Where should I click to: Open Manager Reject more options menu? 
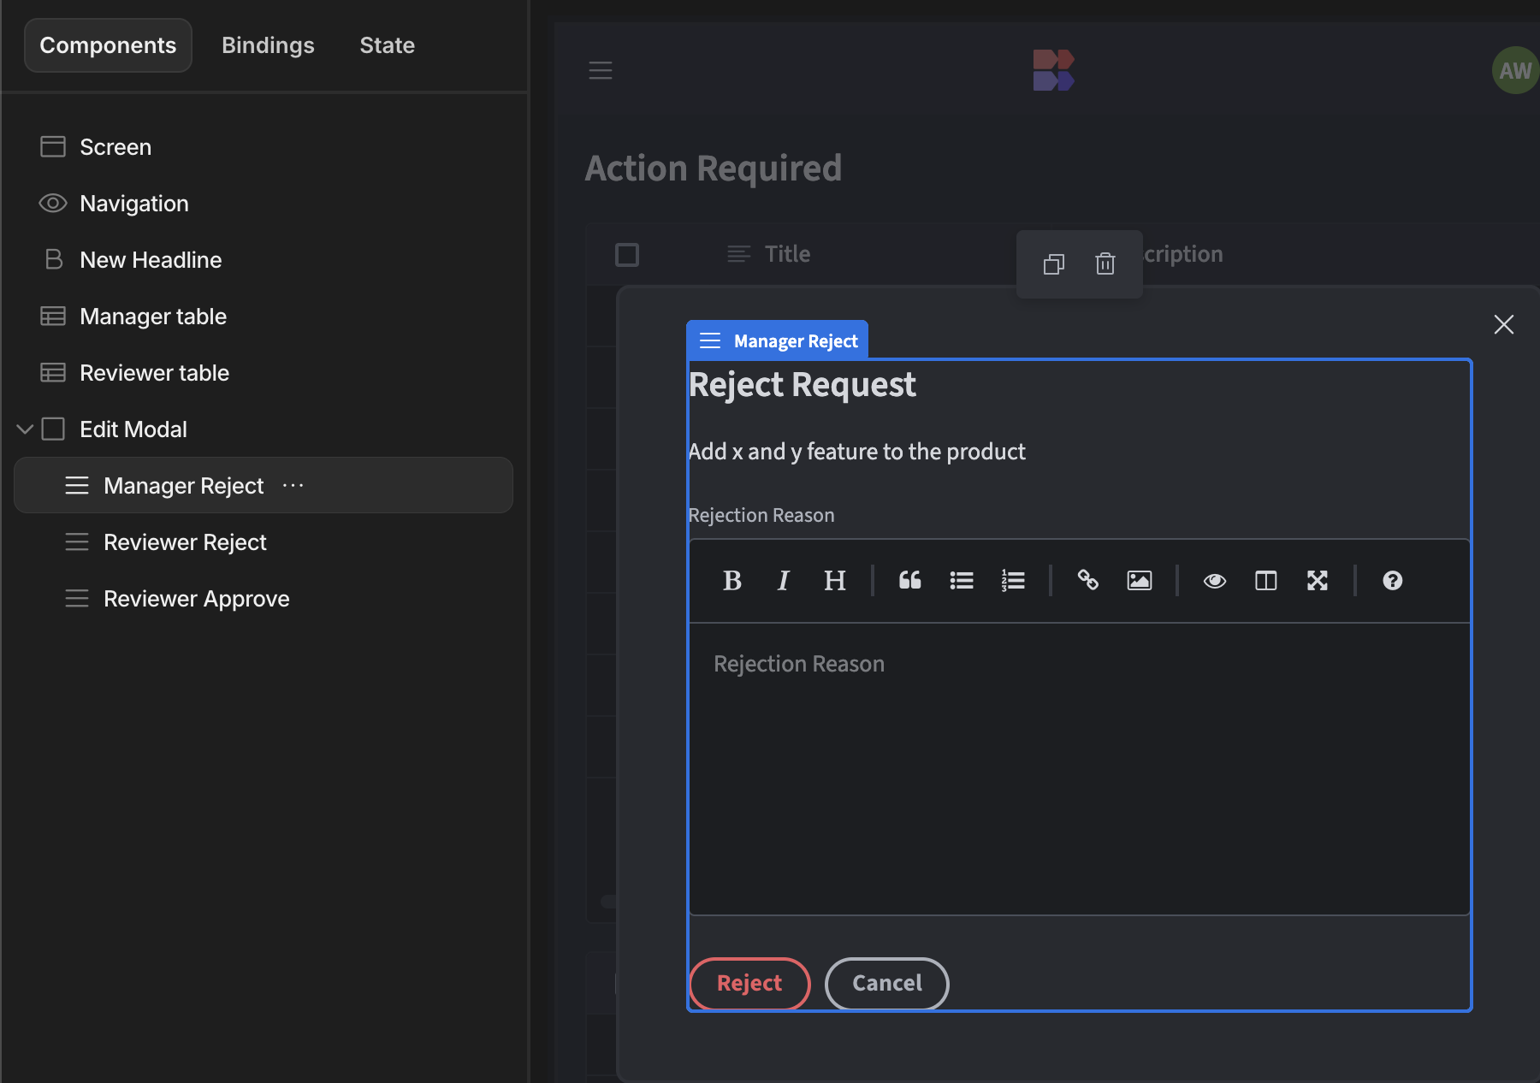(x=293, y=486)
